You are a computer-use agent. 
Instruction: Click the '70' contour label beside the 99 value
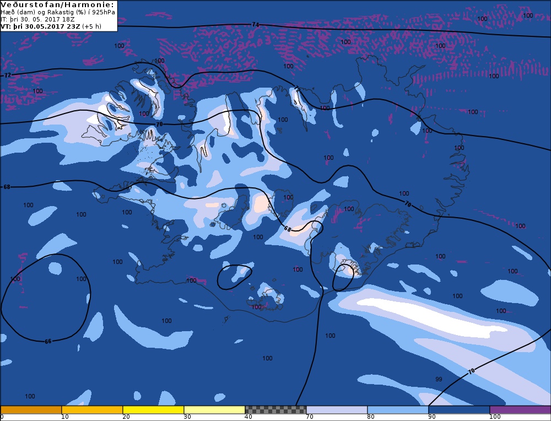click(472, 371)
